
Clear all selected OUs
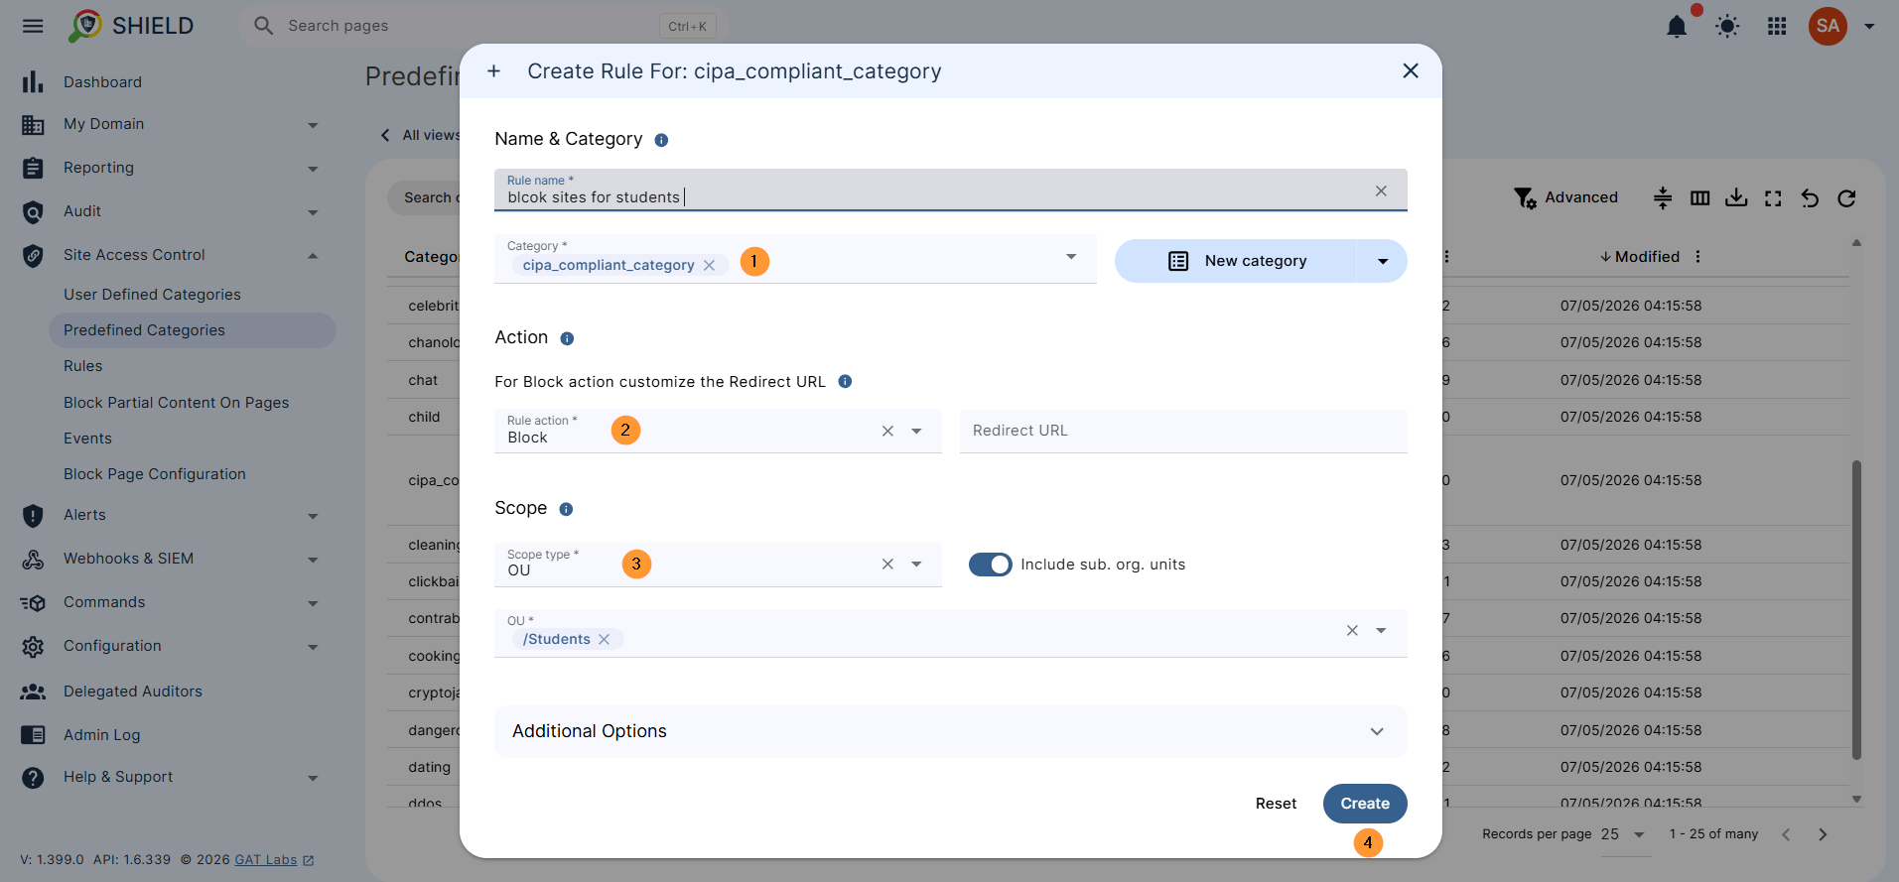point(1352,630)
